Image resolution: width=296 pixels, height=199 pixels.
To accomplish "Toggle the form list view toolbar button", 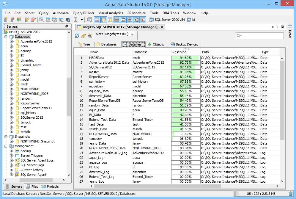I will click(130, 20).
